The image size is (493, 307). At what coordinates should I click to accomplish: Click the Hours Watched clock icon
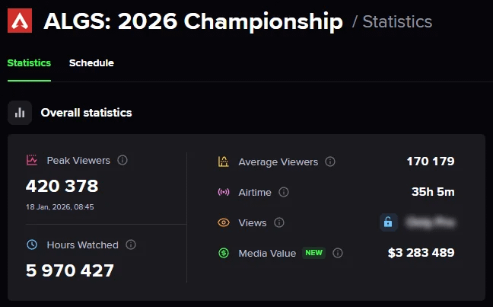coord(32,245)
